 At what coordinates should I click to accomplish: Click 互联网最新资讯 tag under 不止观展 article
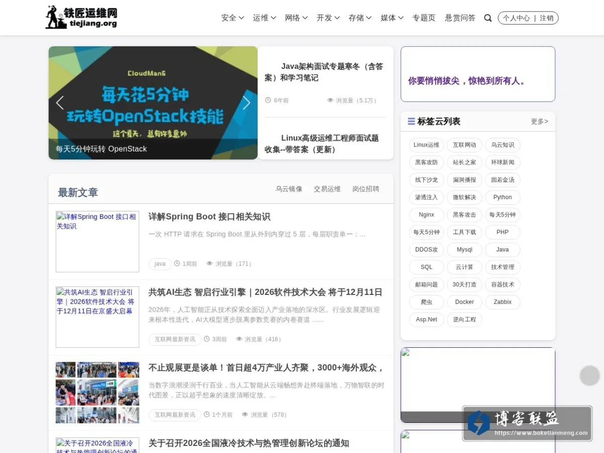click(x=175, y=415)
